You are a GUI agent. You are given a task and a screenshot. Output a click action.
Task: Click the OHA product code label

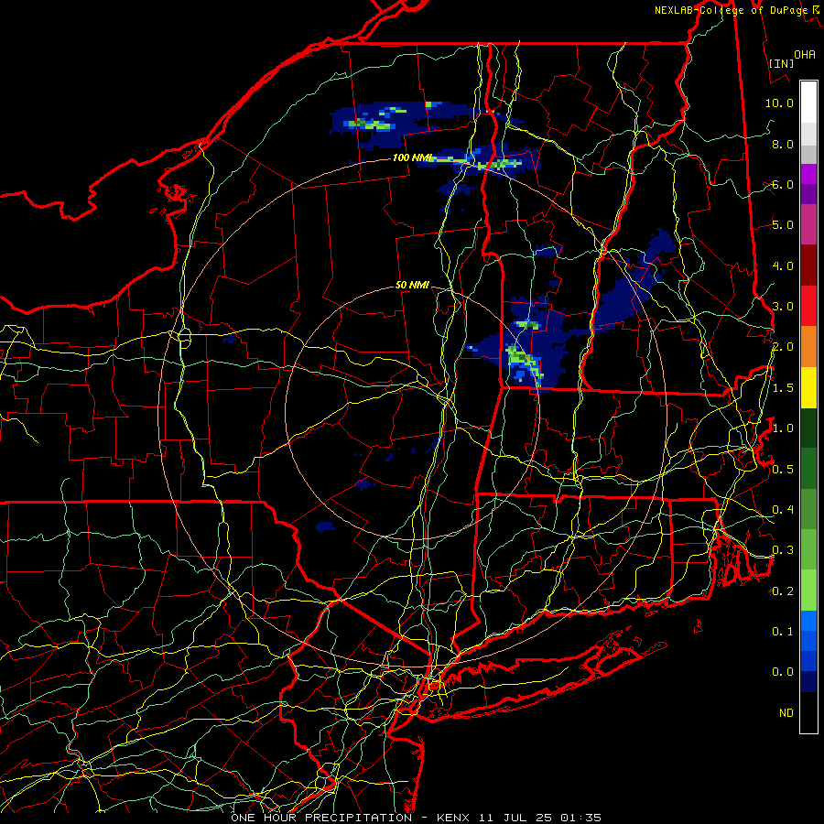[805, 54]
